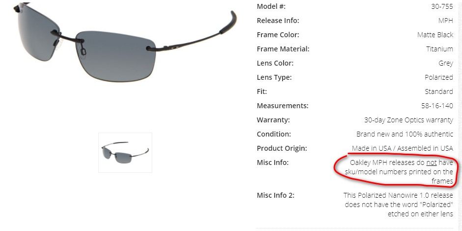Click the Product Origin: label
This screenshot has height=231, width=462.
point(282,148)
